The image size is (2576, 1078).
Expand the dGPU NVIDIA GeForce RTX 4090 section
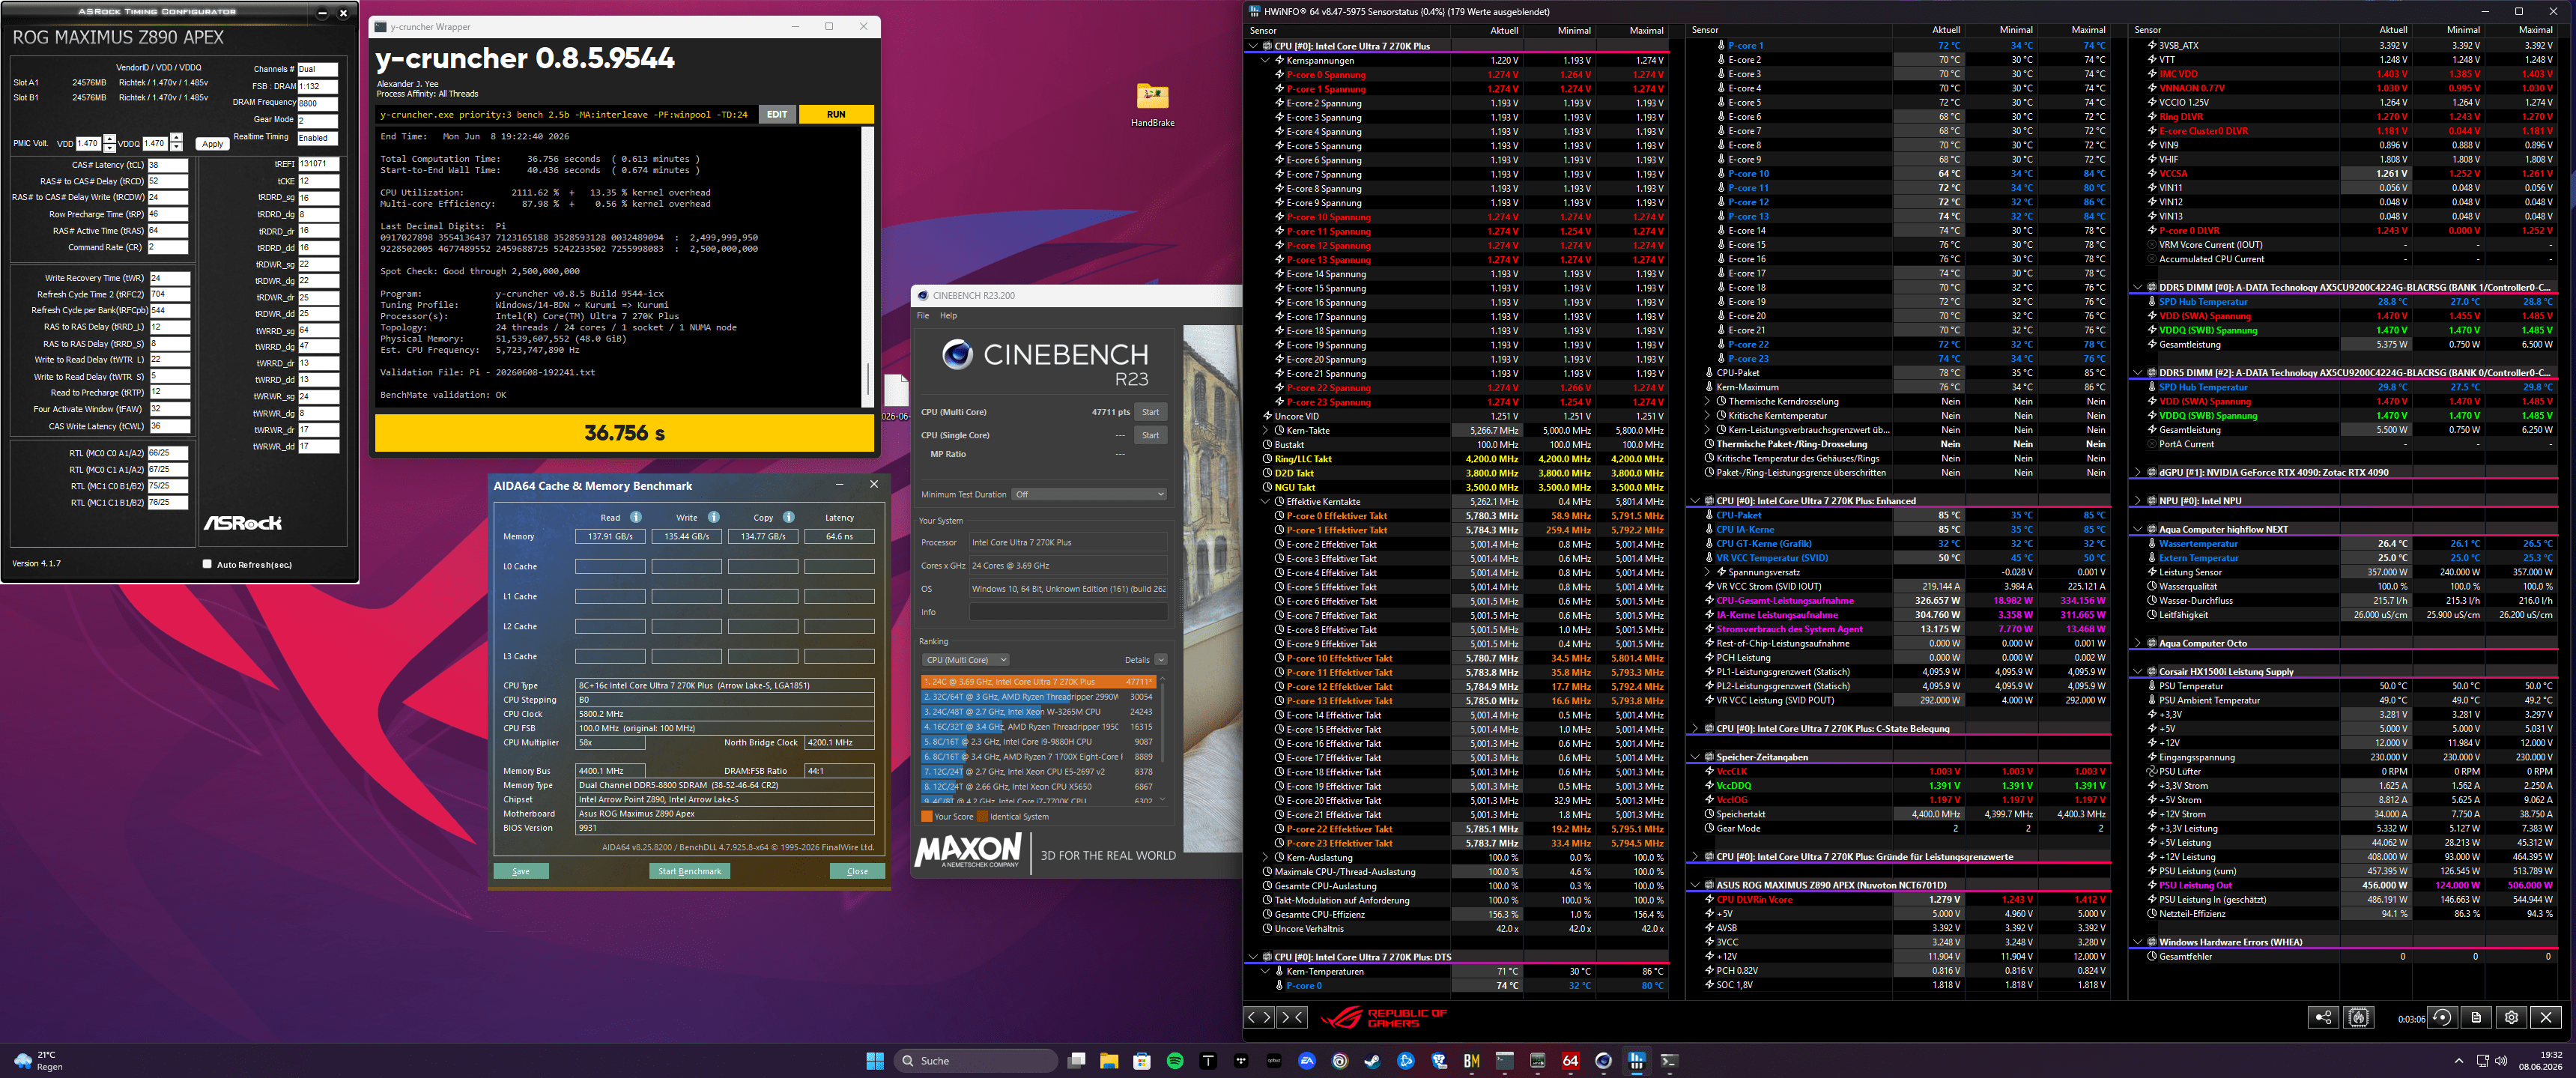2138,472
